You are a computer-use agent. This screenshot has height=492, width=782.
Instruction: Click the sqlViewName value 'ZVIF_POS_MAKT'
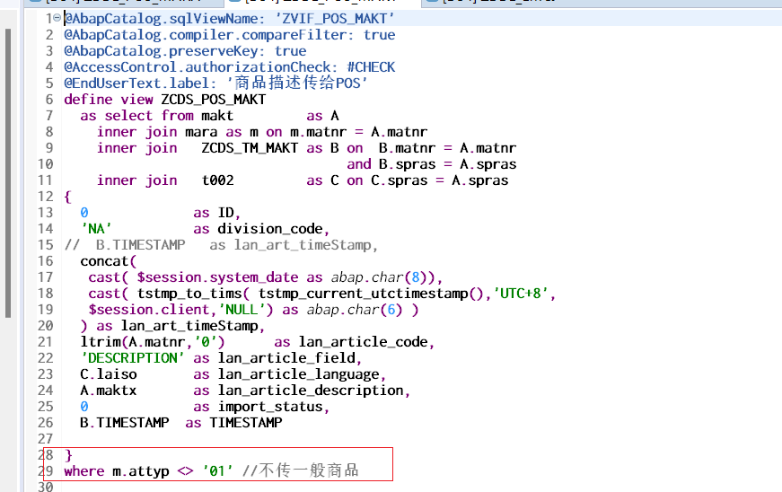(x=335, y=19)
